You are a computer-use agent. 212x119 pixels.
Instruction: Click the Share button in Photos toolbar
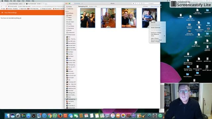click(x=142, y=4)
